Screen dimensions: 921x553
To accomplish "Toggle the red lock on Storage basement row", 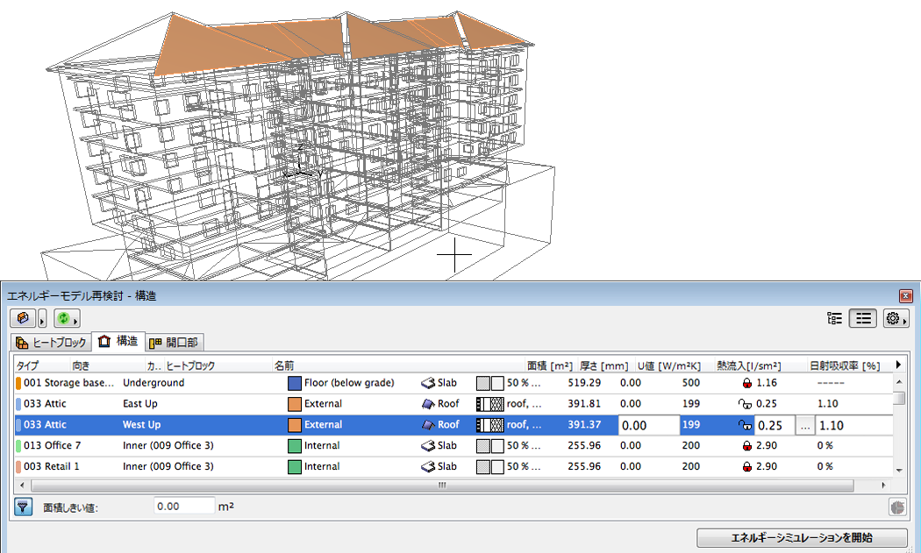I will (x=746, y=383).
